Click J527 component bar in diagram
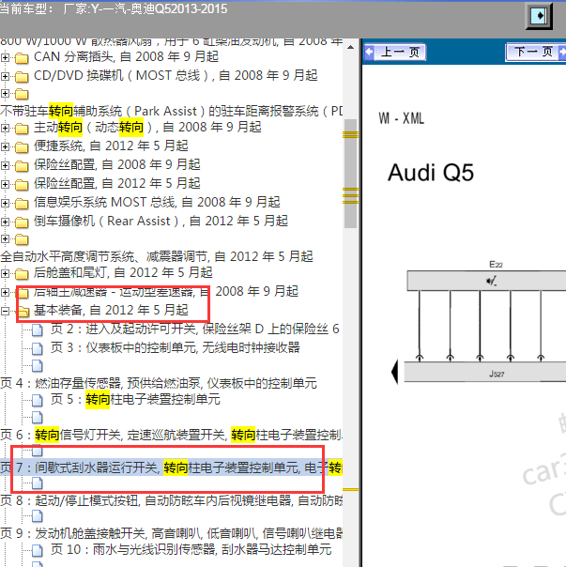The height and width of the screenshot is (567, 566). [x=485, y=372]
